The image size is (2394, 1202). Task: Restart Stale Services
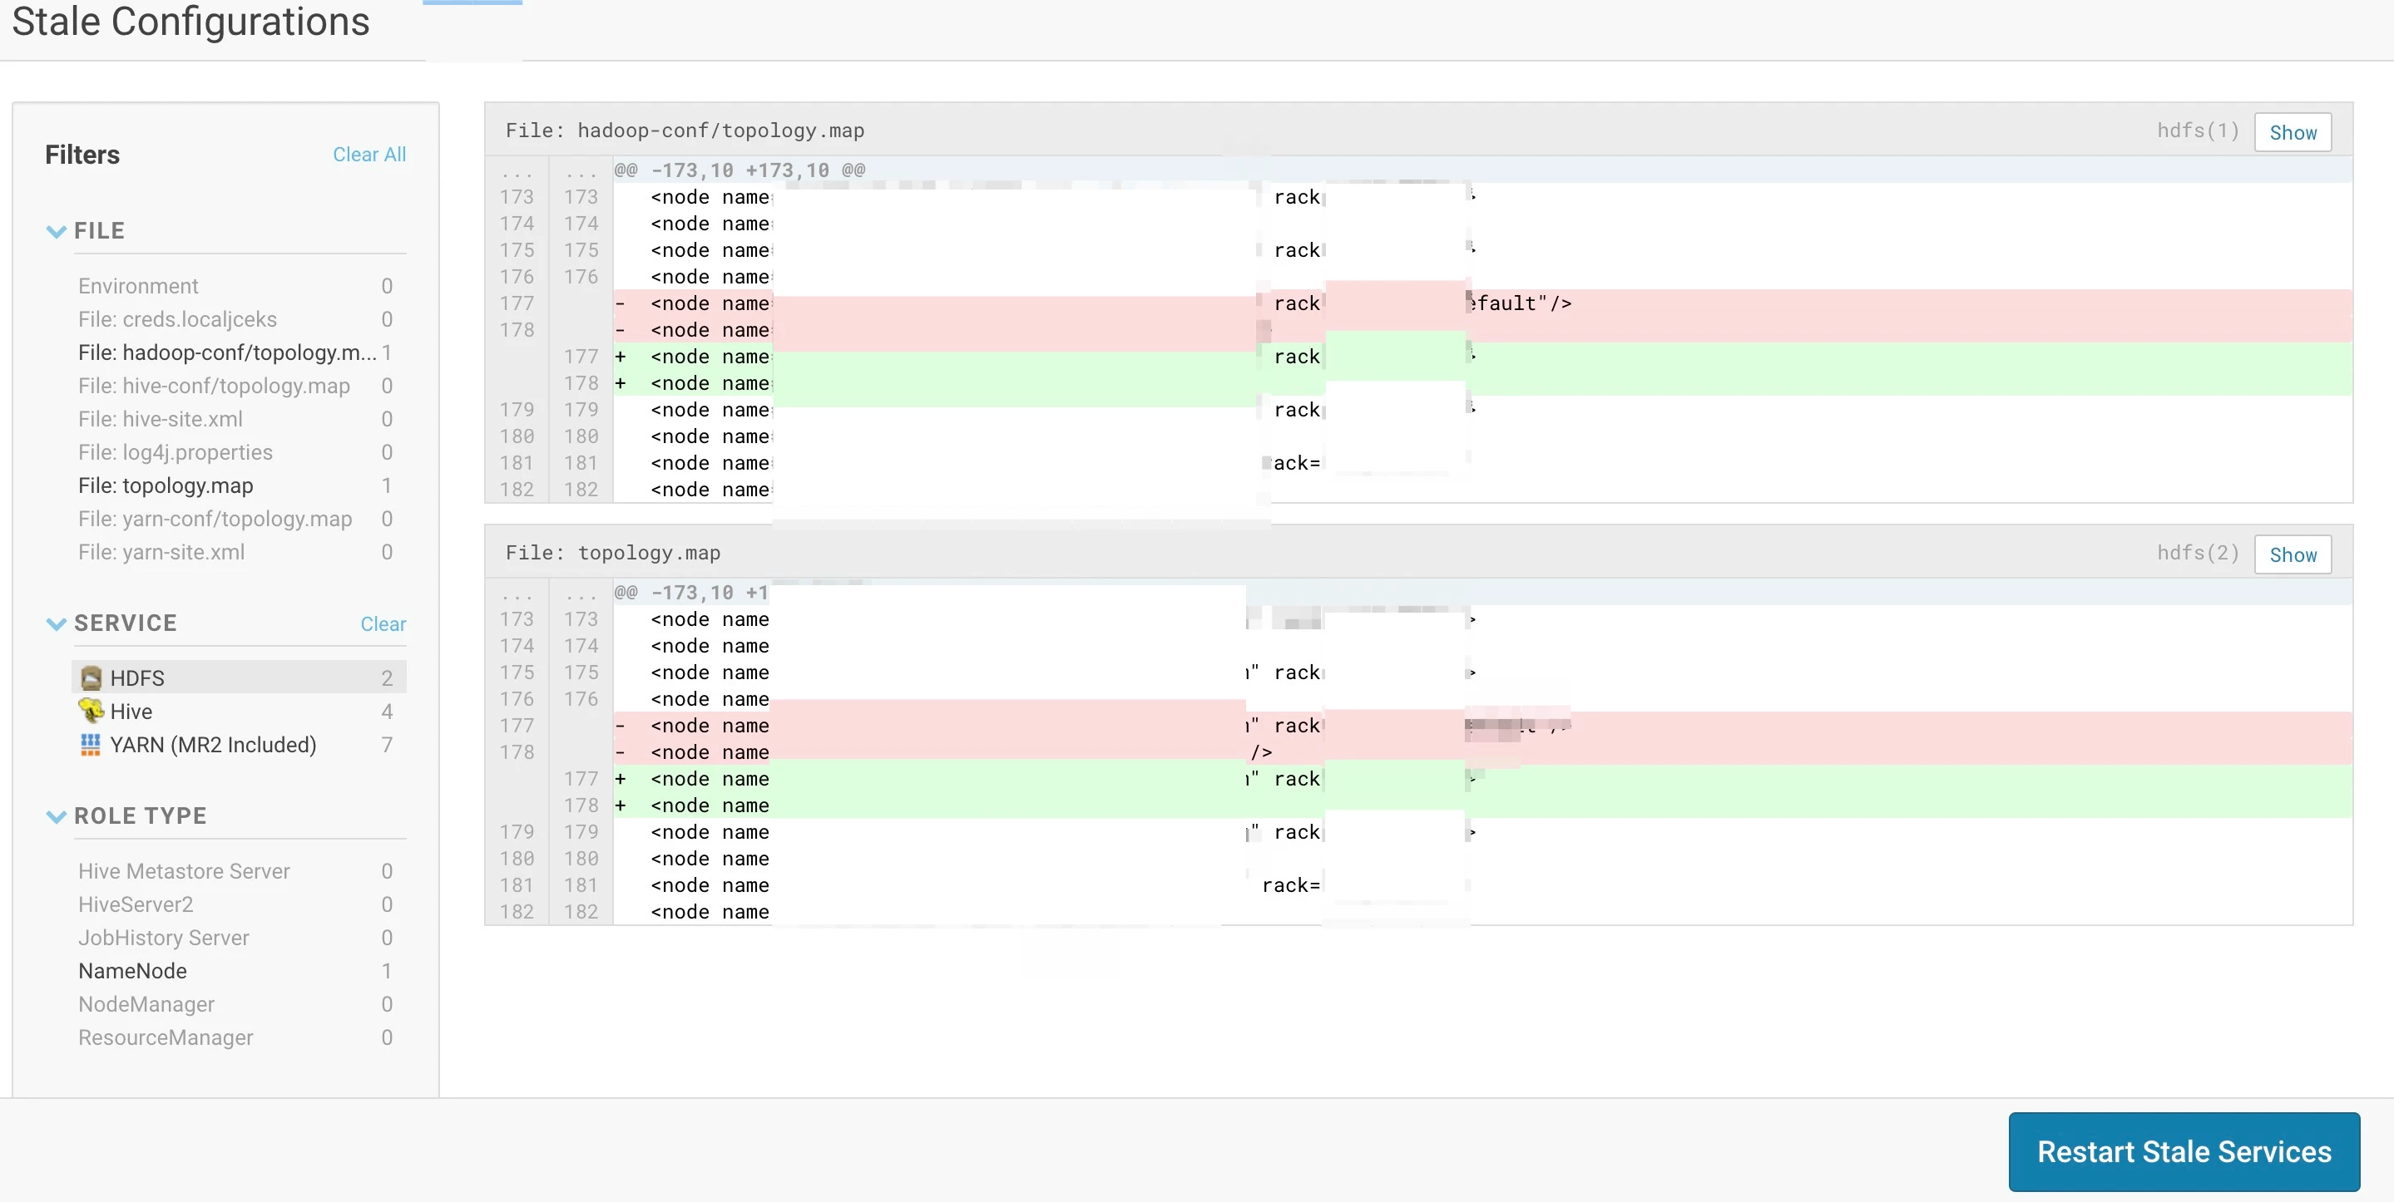[x=2184, y=1152]
